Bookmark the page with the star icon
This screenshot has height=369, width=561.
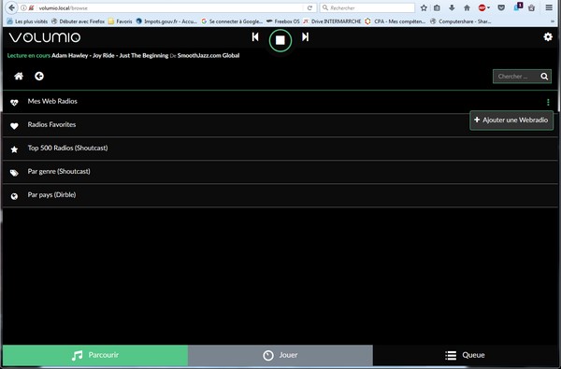(424, 7)
